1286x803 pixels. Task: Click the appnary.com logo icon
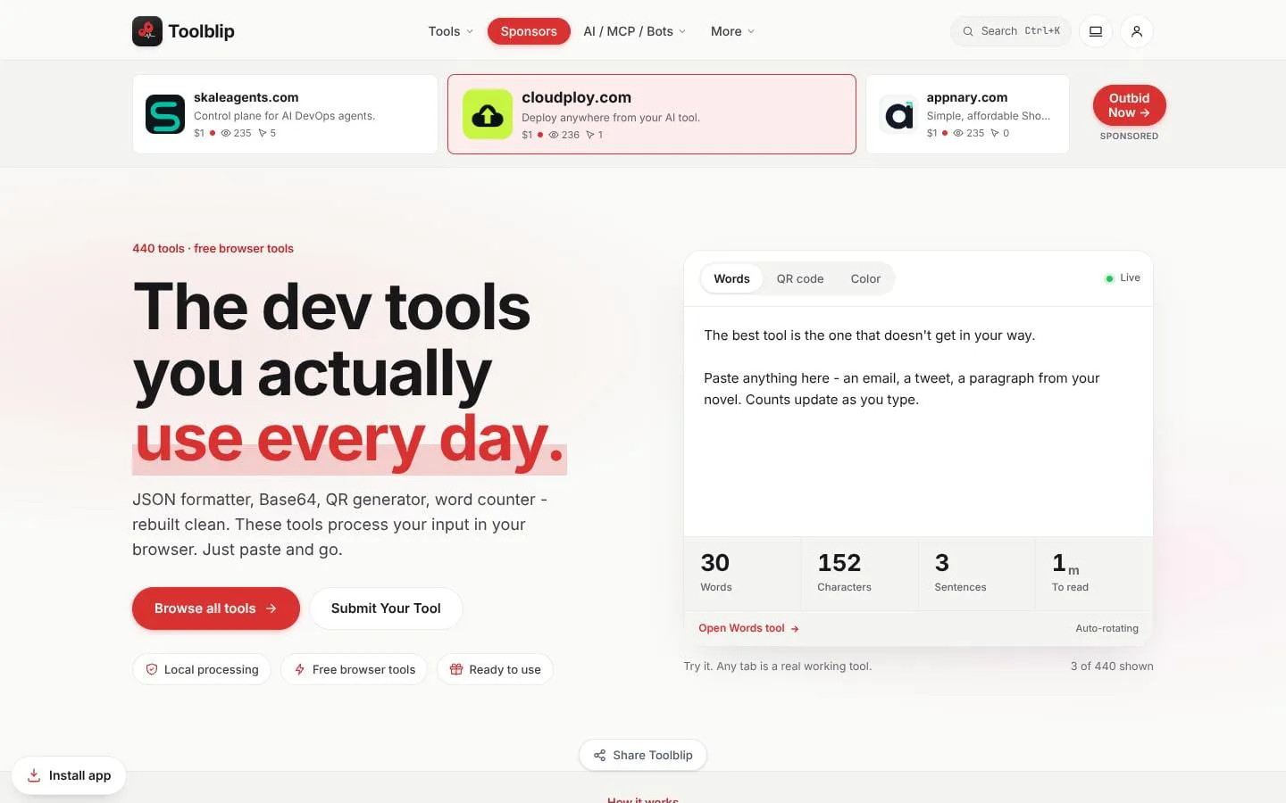(899, 114)
